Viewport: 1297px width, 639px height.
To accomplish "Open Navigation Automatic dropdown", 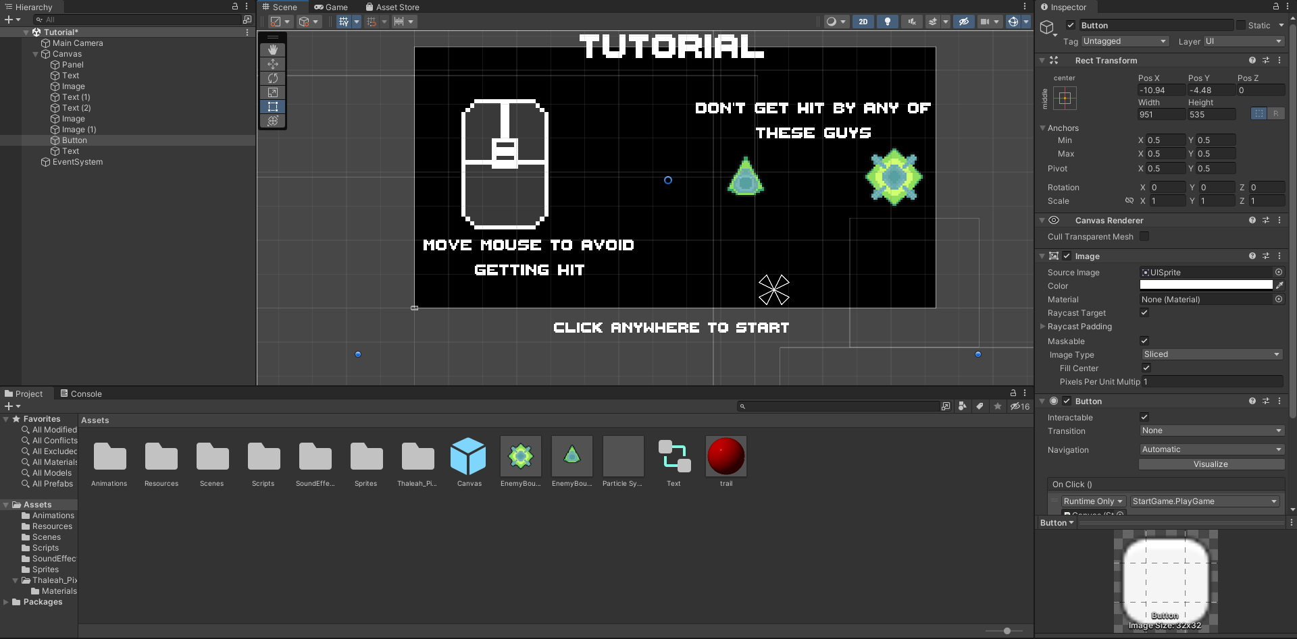I will pyautogui.click(x=1212, y=449).
